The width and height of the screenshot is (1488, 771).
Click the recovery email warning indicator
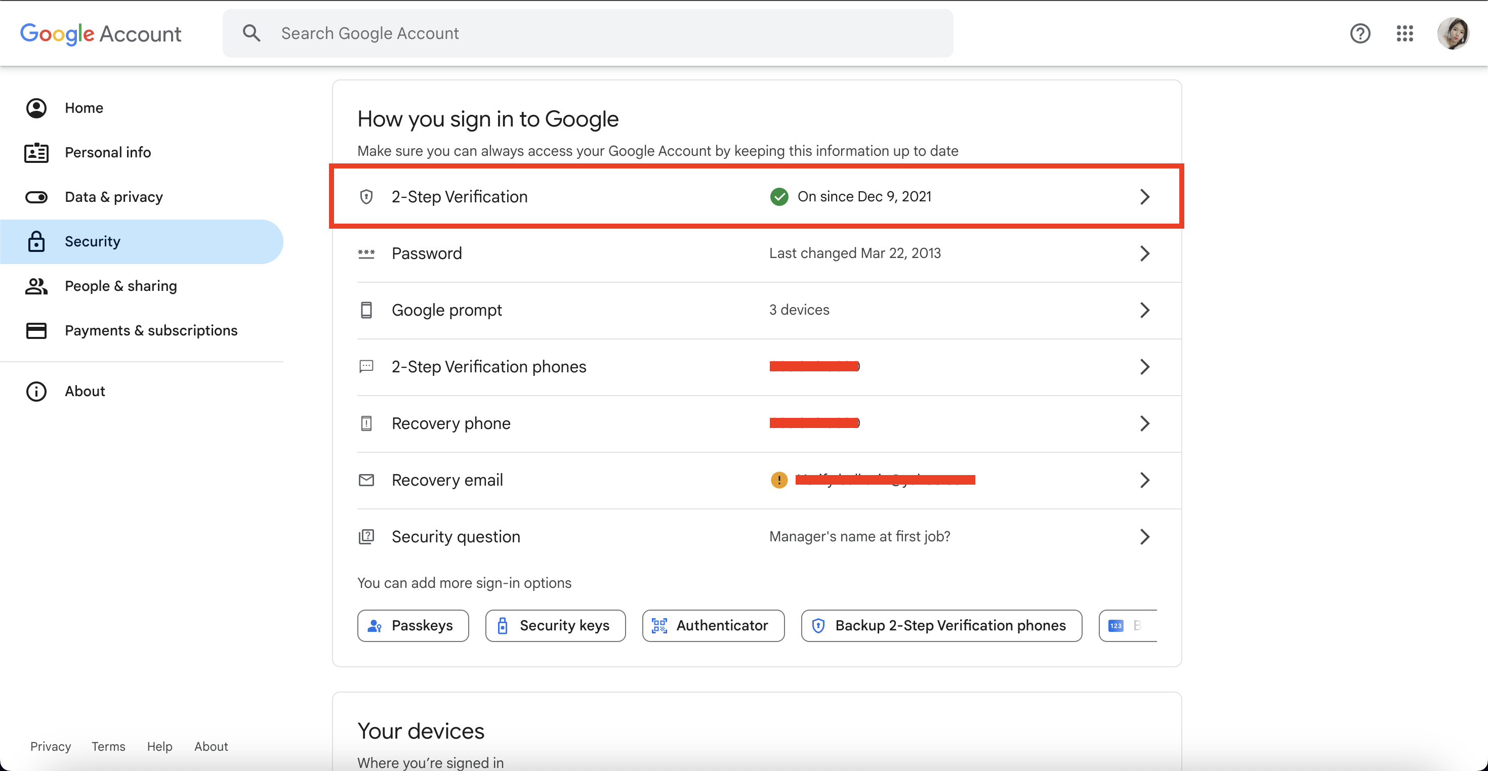click(x=778, y=480)
